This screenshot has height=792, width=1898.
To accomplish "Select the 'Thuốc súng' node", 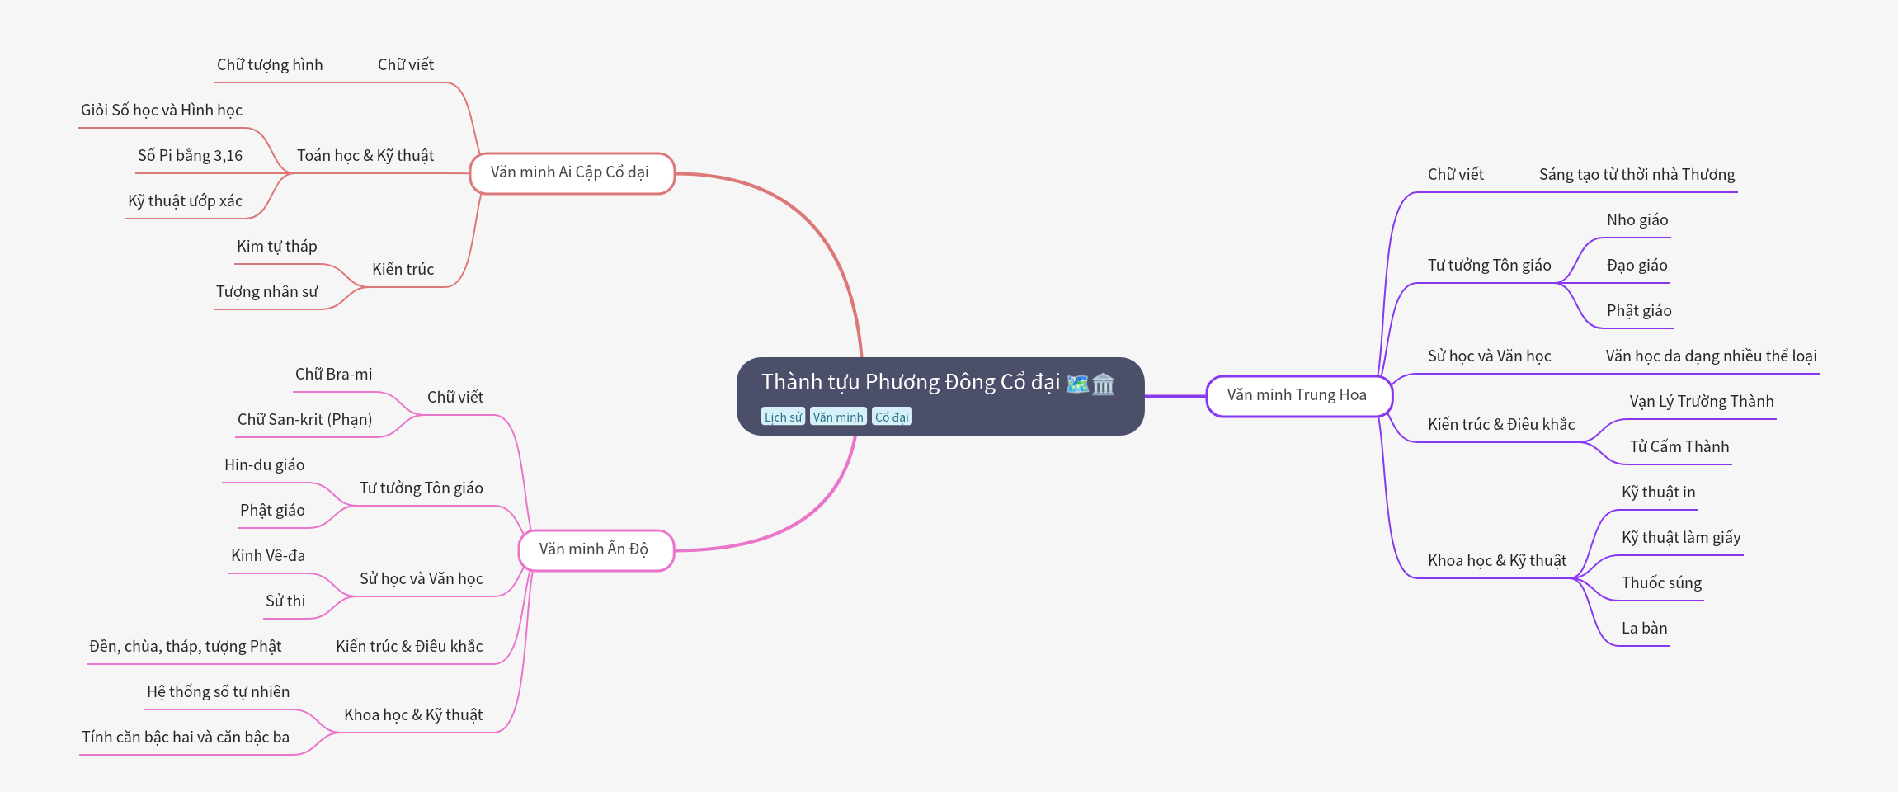I will [1661, 583].
